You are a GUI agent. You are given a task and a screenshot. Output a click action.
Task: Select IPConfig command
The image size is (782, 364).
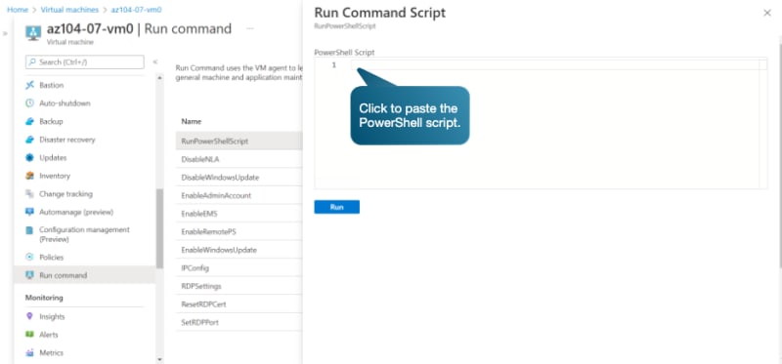239,268
